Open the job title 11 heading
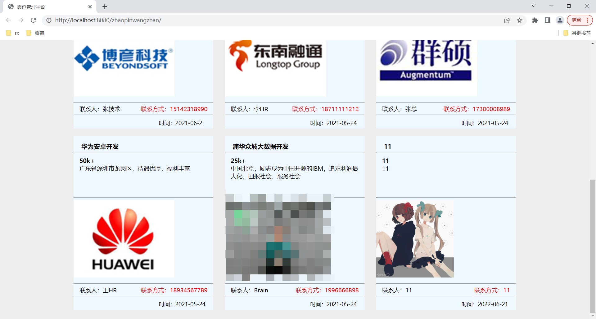Screen dimensions: 596x319 pyautogui.click(x=388, y=146)
